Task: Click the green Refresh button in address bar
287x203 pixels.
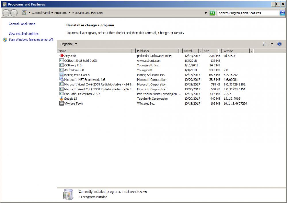Action: point(212,13)
